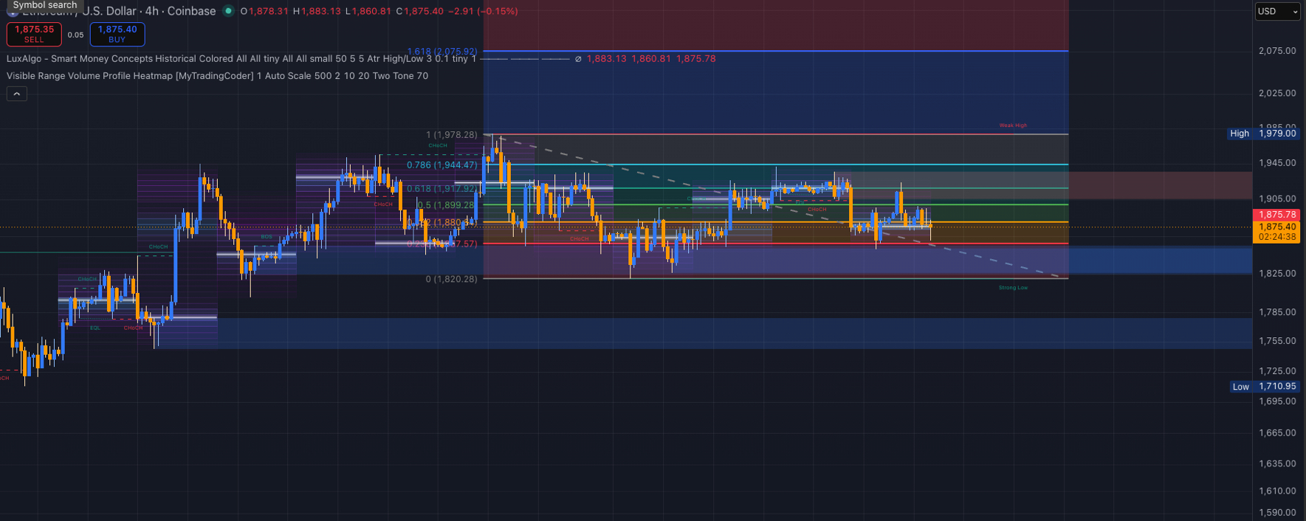Click the 1,610.00 price axis level
Screen dimensions: 1306x521
click(1277, 491)
